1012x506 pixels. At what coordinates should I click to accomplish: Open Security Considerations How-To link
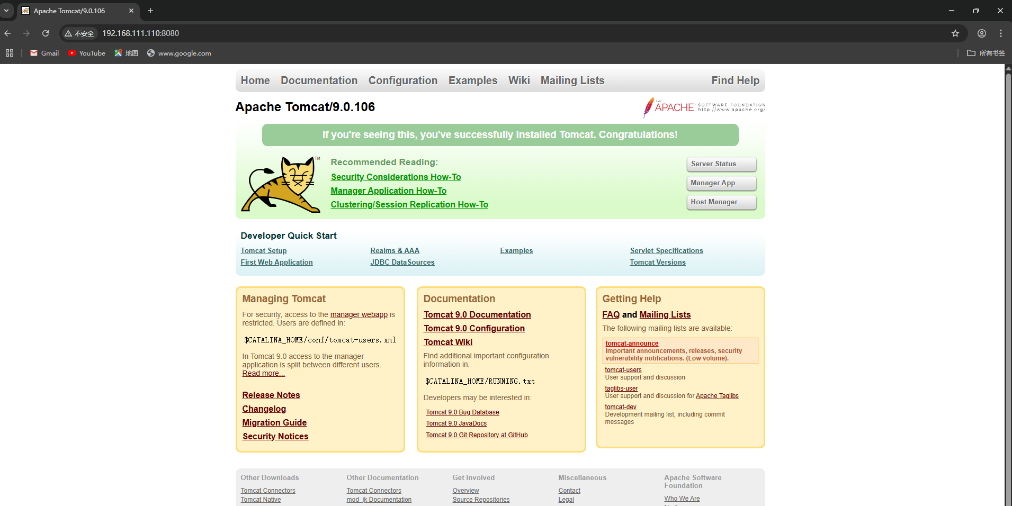point(396,177)
